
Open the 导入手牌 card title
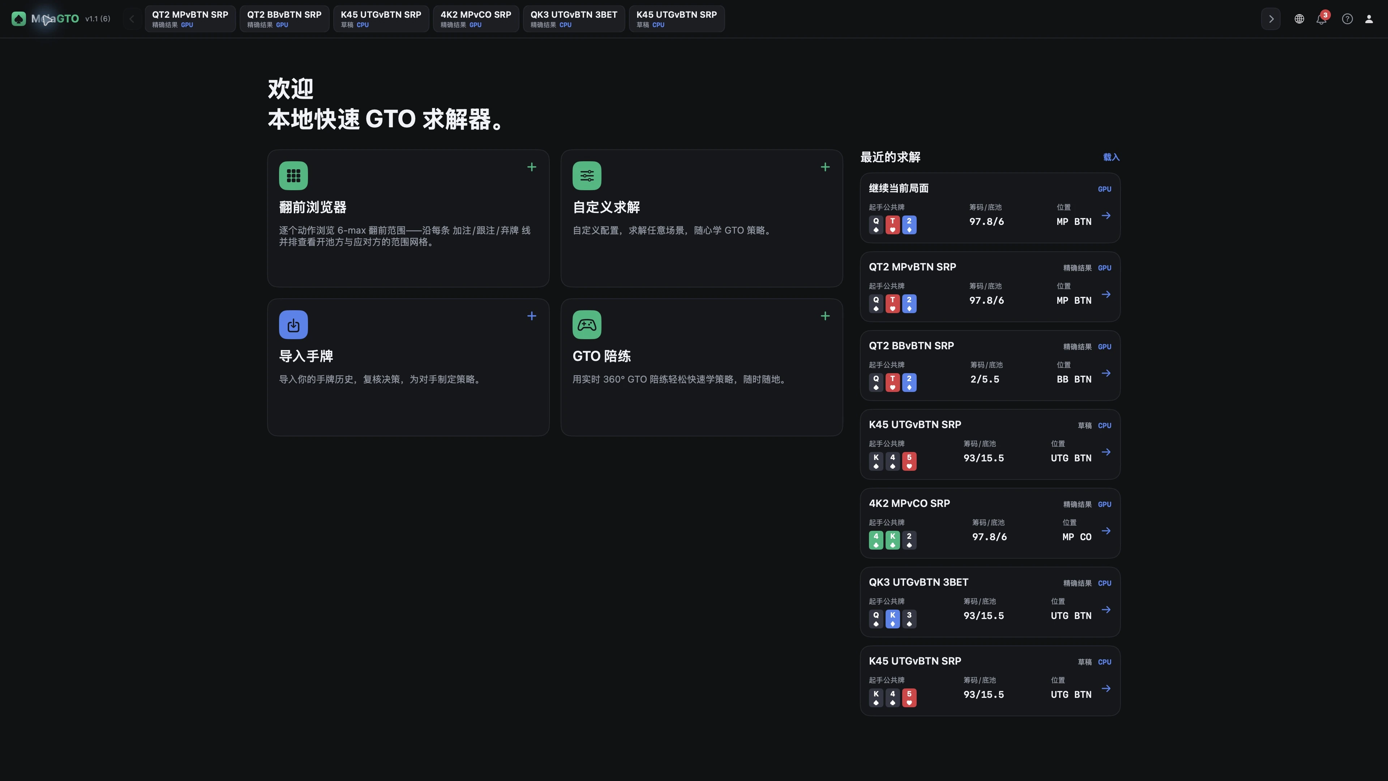pyautogui.click(x=306, y=356)
